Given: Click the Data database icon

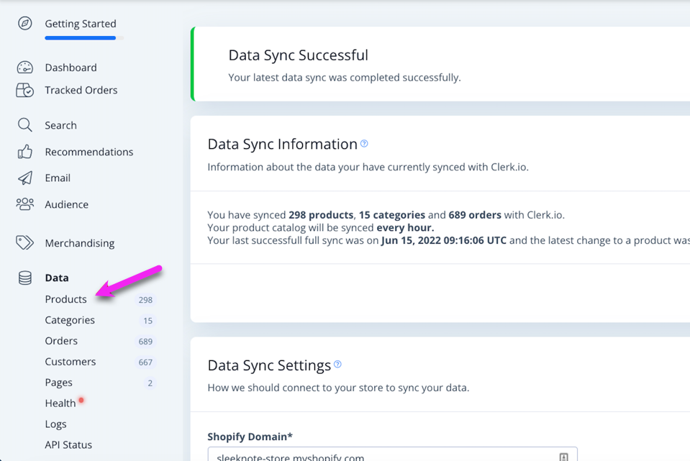Looking at the screenshot, I should coord(25,278).
